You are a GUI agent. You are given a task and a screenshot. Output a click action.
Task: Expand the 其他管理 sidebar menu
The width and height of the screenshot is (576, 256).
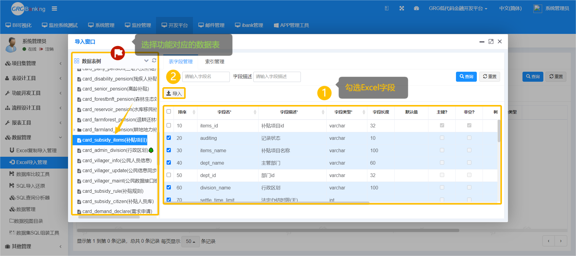pos(34,246)
